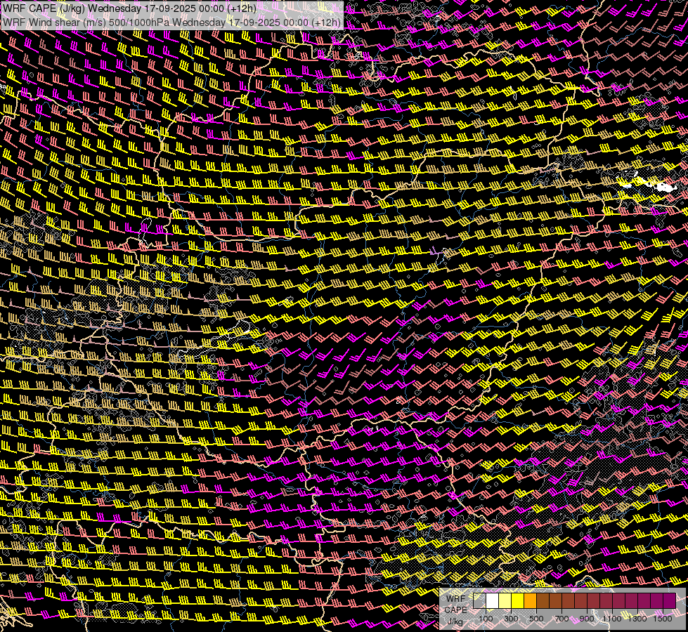Click the 900 legend value
Image resolution: width=688 pixels, height=632 pixels.
click(x=587, y=619)
